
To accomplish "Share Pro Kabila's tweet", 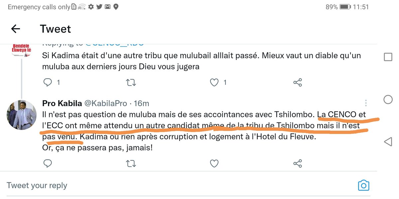I will (x=298, y=163).
